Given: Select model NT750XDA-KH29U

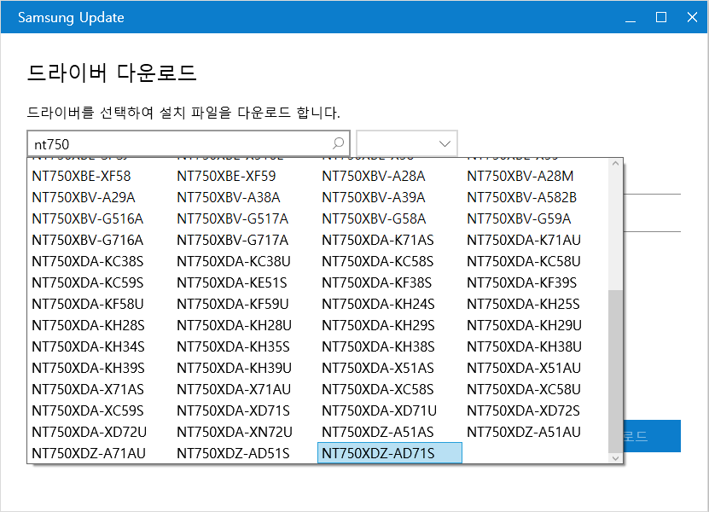Looking at the screenshot, I should pos(525,325).
